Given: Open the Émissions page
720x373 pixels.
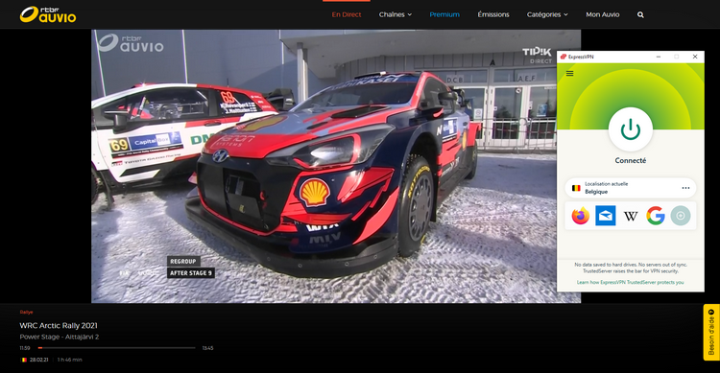Looking at the screenshot, I should pyautogui.click(x=493, y=14).
